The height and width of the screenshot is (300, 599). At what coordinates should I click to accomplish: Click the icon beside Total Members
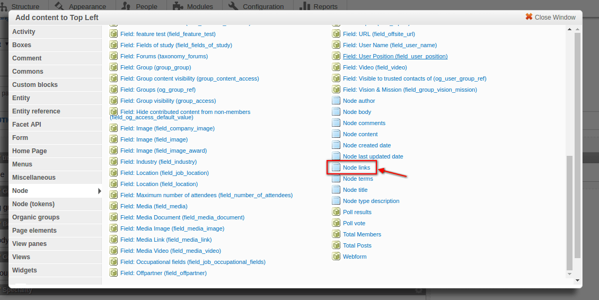click(x=336, y=234)
